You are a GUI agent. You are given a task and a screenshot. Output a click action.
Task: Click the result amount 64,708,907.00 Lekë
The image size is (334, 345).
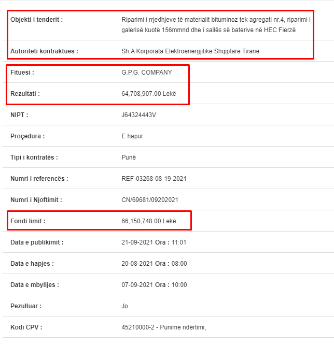pos(149,94)
